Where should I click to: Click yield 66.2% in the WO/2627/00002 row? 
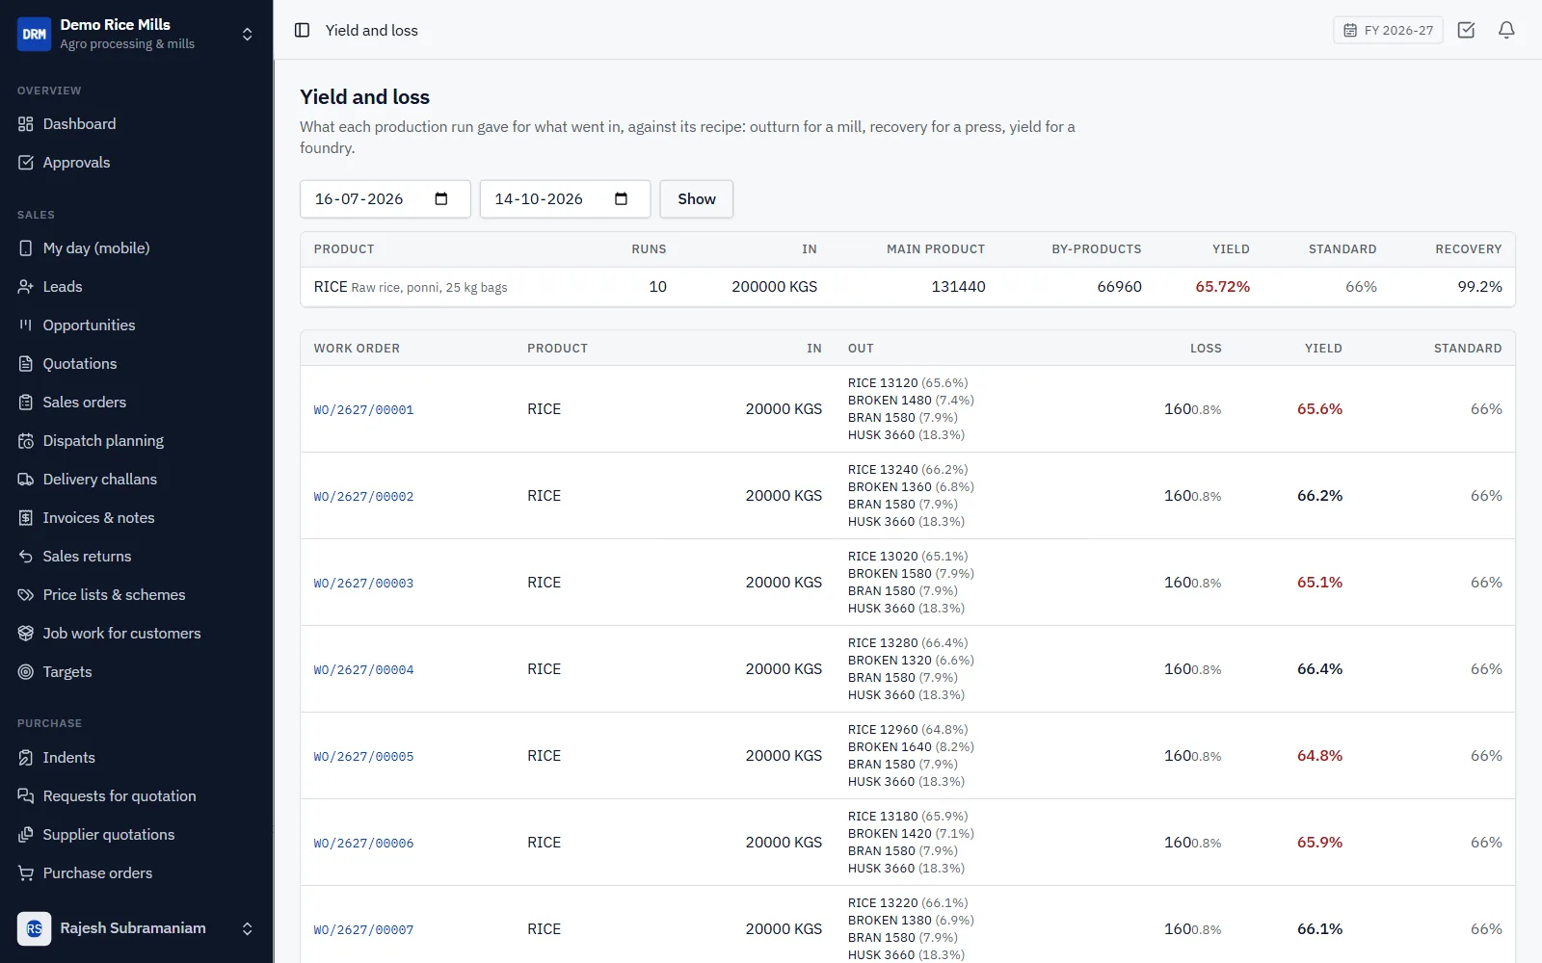click(x=1319, y=496)
